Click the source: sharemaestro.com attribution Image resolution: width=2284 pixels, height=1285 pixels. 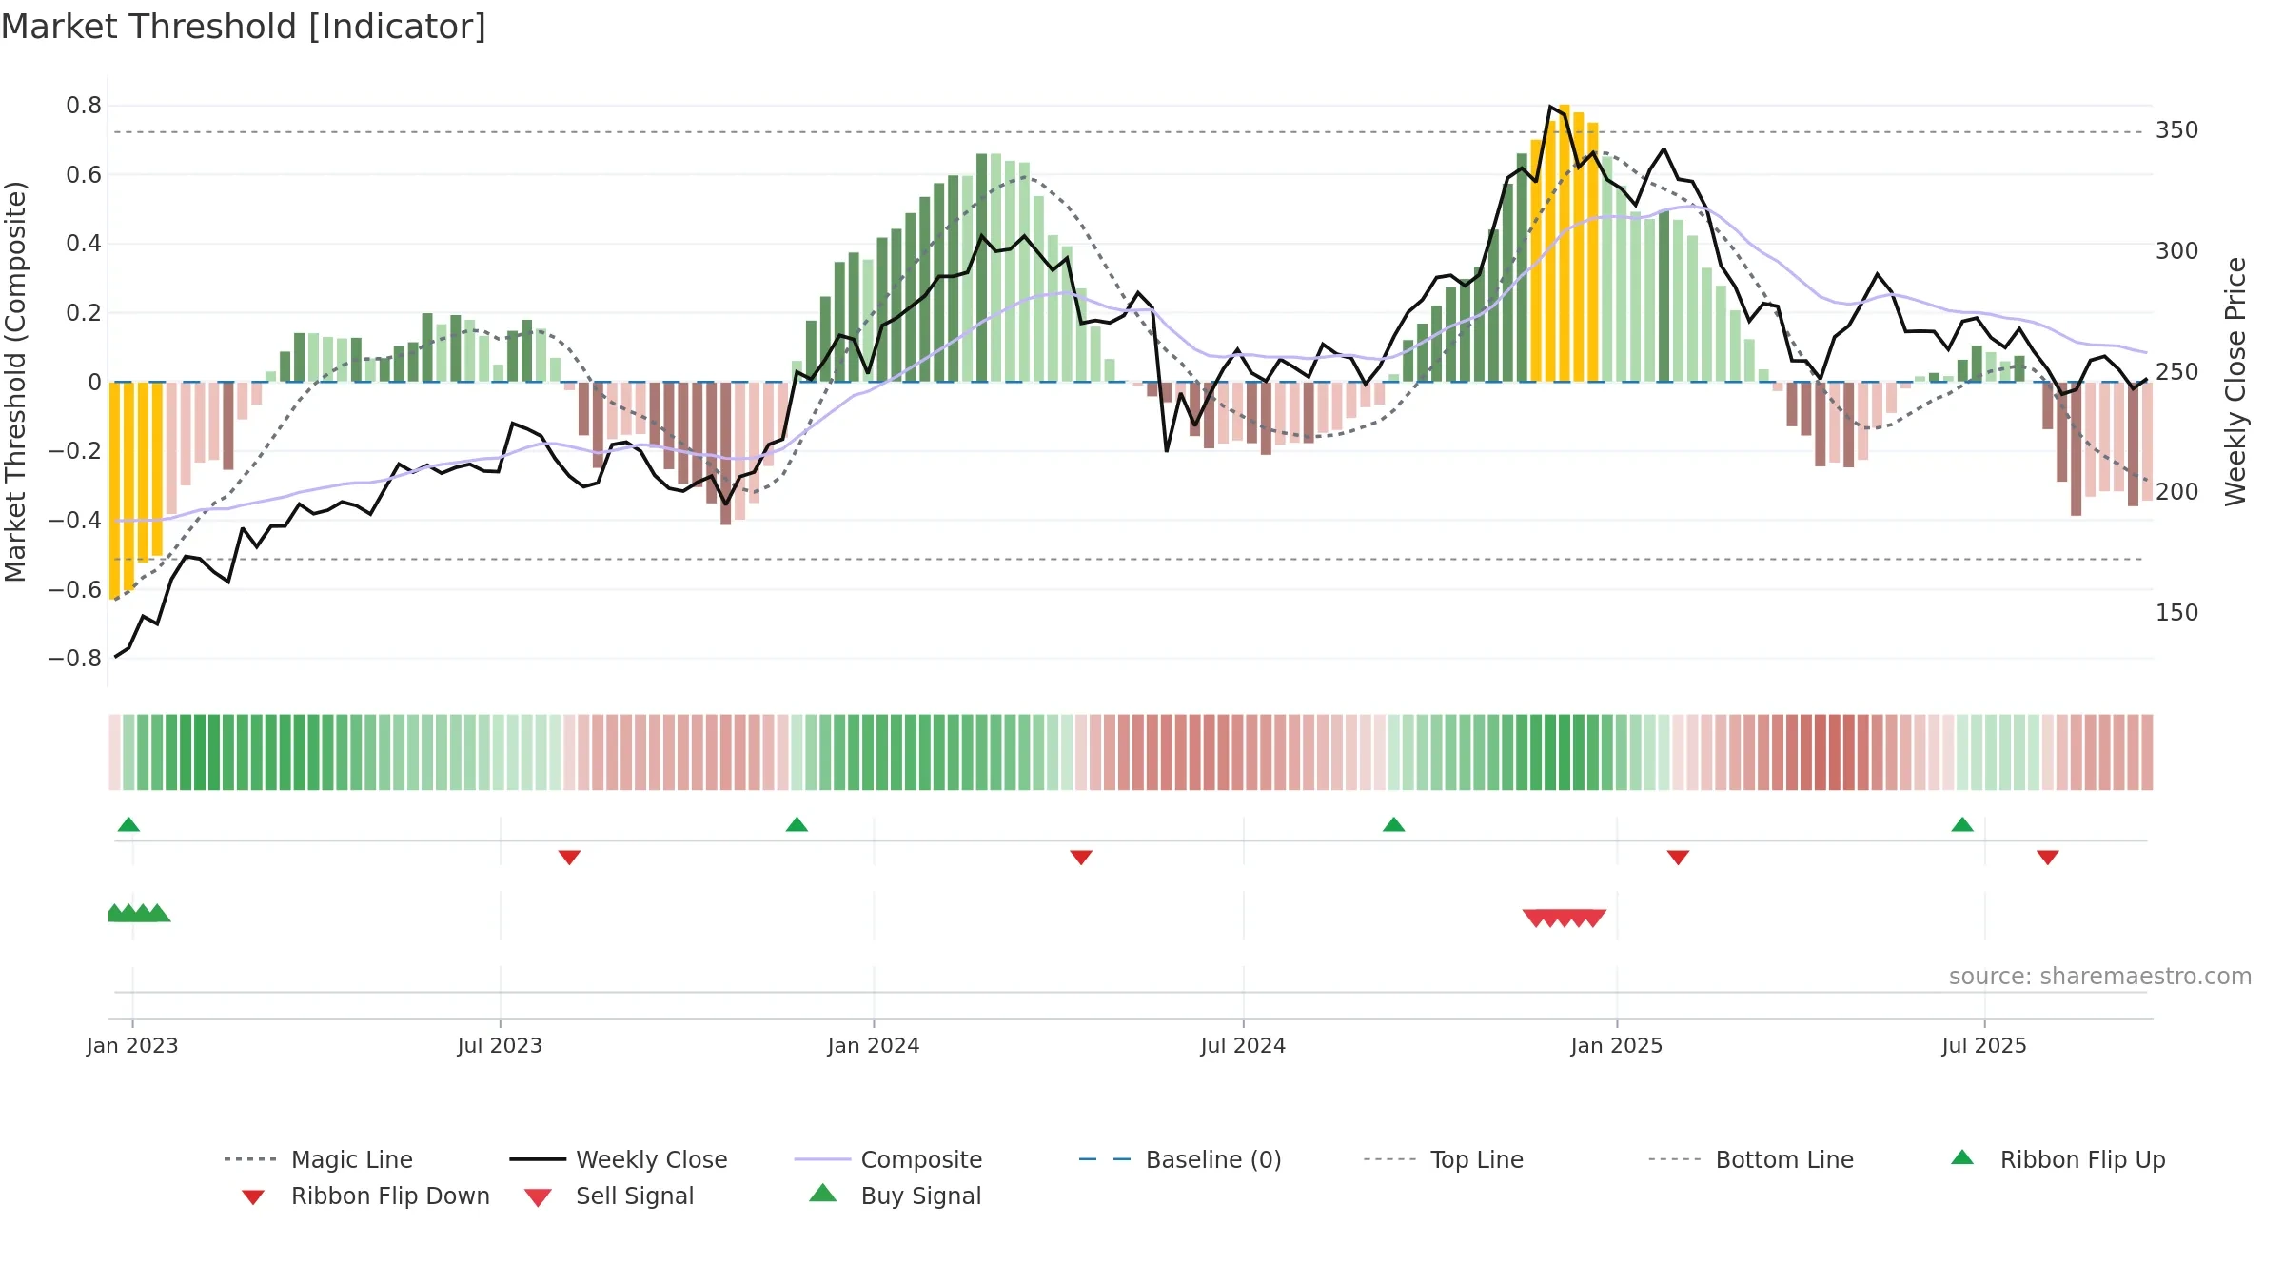[2100, 977]
